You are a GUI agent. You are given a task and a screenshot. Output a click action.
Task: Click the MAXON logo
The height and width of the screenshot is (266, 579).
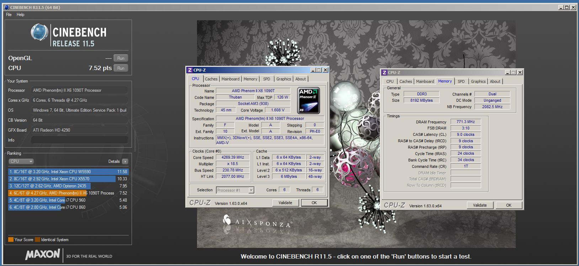pos(43,255)
